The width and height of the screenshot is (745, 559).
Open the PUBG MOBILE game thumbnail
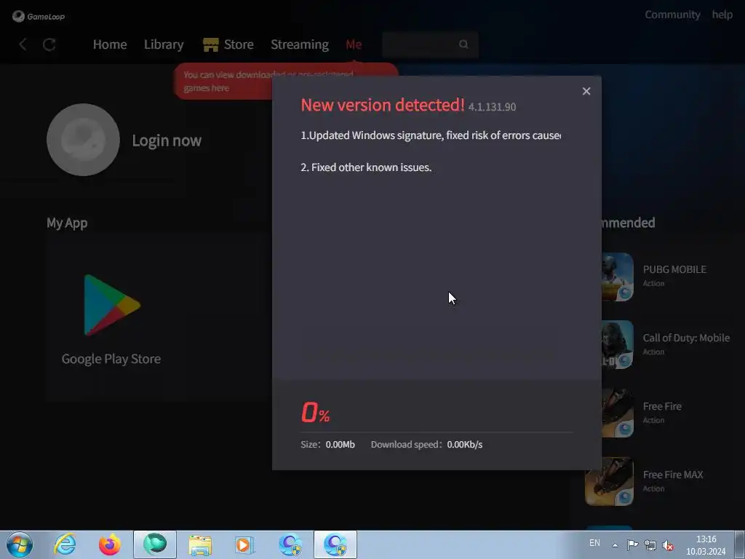point(617,277)
